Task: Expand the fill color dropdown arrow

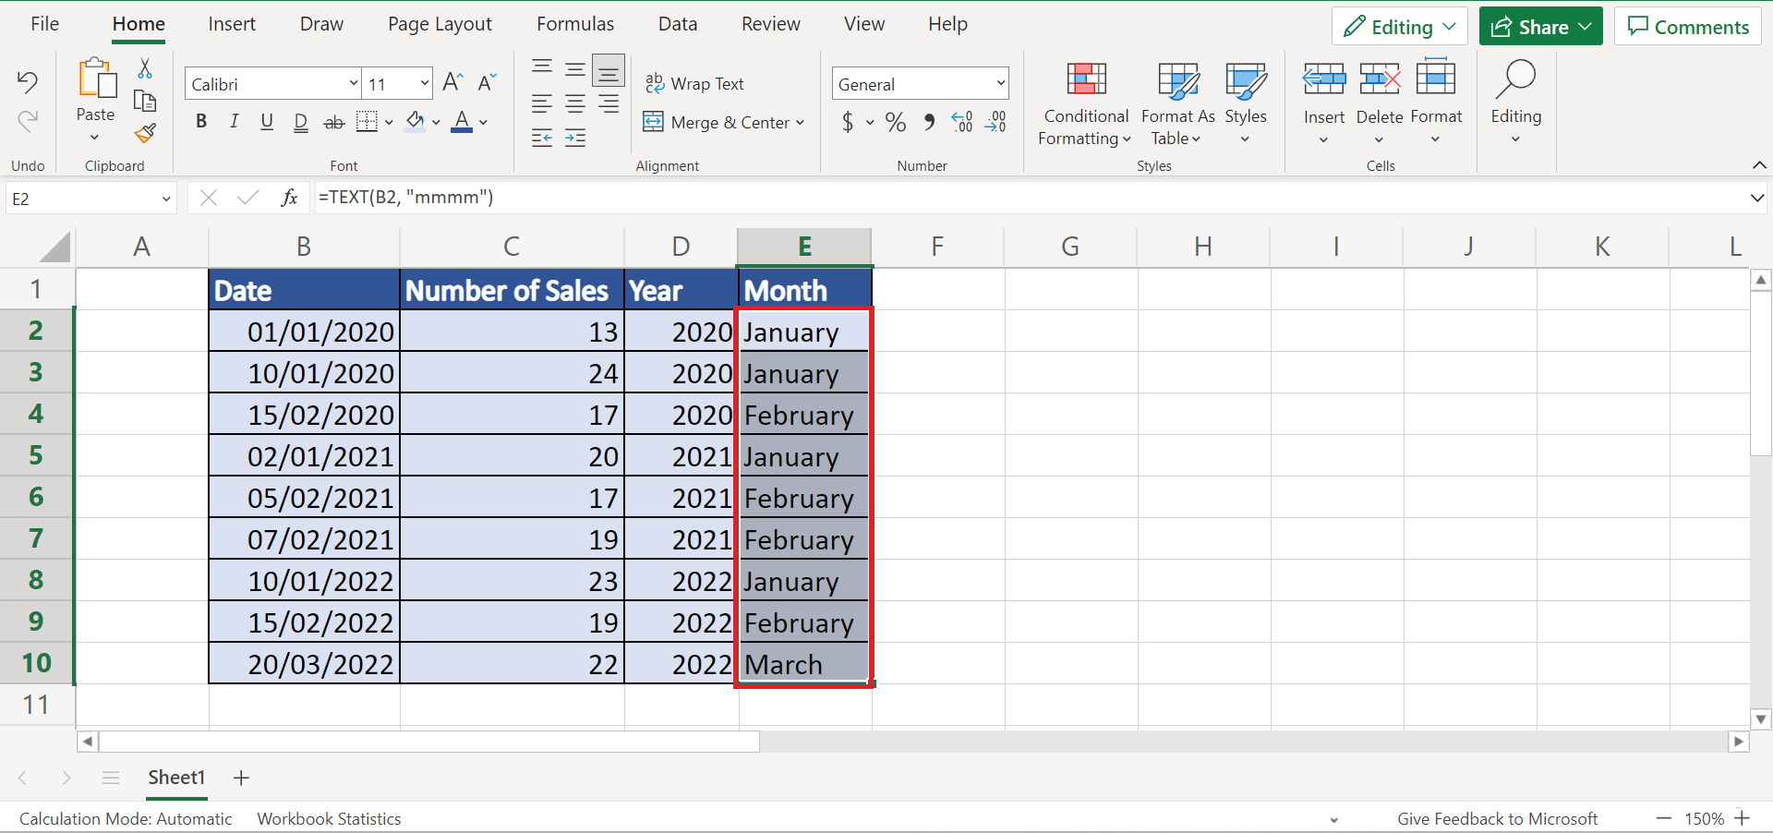Action: point(436,122)
